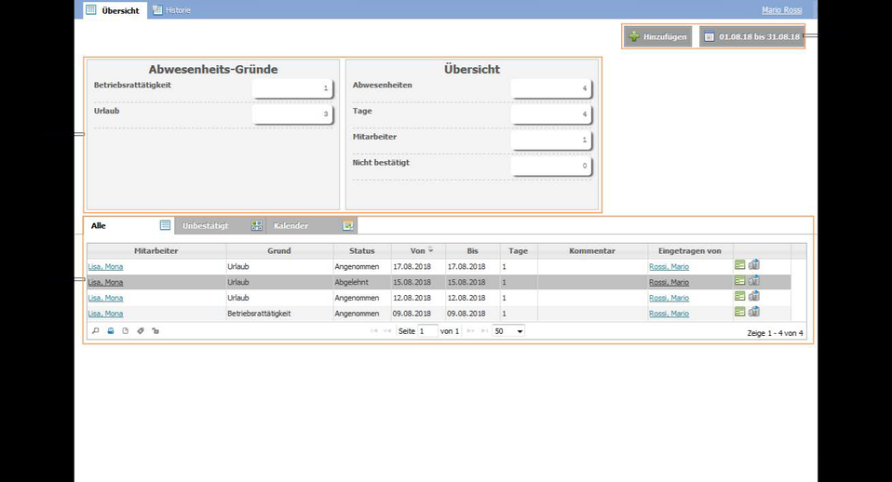Viewport: 892px width, 482px height.
Task: Select the Alle tab
Action: pyautogui.click(x=129, y=226)
